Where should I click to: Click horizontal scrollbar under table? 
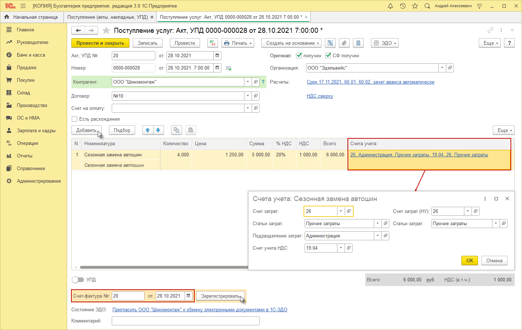pyautogui.click(x=164, y=267)
